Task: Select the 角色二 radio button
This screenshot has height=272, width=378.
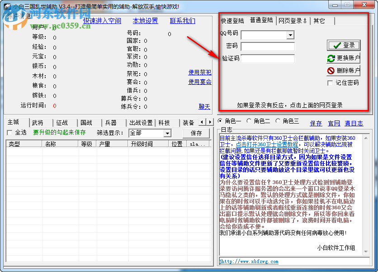Action: click(x=249, y=121)
